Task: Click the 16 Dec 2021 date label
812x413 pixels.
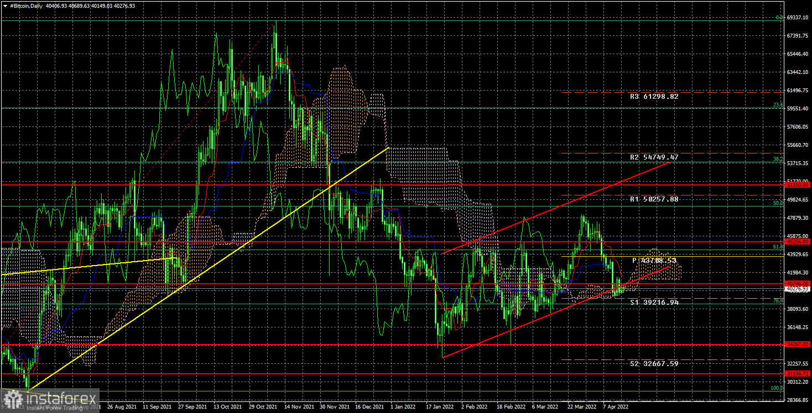Action: point(369,406)
